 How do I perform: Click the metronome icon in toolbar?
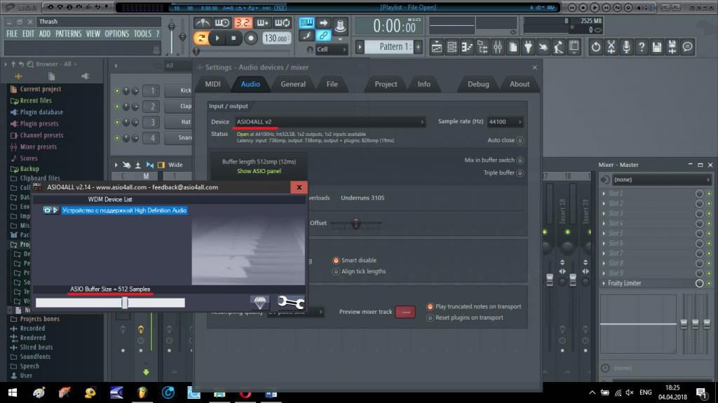pyautogui.click(x=203, y=23)
